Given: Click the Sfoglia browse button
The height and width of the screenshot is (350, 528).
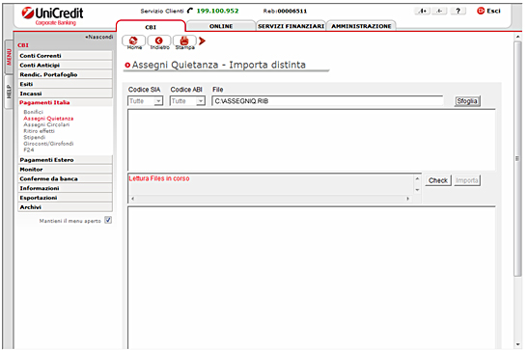Looking at the screenshot, I should click(467, 101).
